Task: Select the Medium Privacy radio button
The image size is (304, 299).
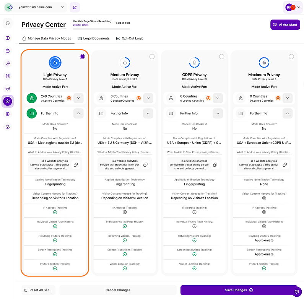Action: 152,57
